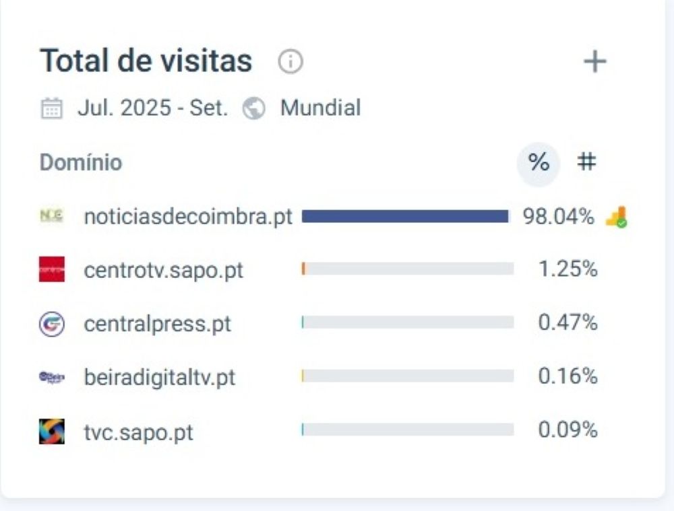The image size is (674, 511).
Task: Click the Google Analytics verified badge icon
Action: [x=616, y=217]
